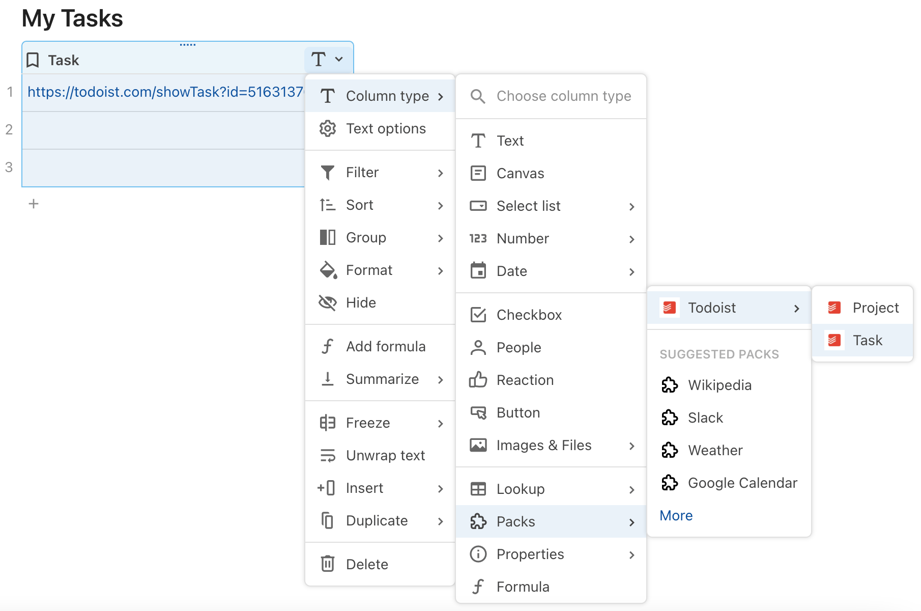Click the Canvas column type icon
The height and width of the screenshot is (611, 921).
click(x=478, y=174)
